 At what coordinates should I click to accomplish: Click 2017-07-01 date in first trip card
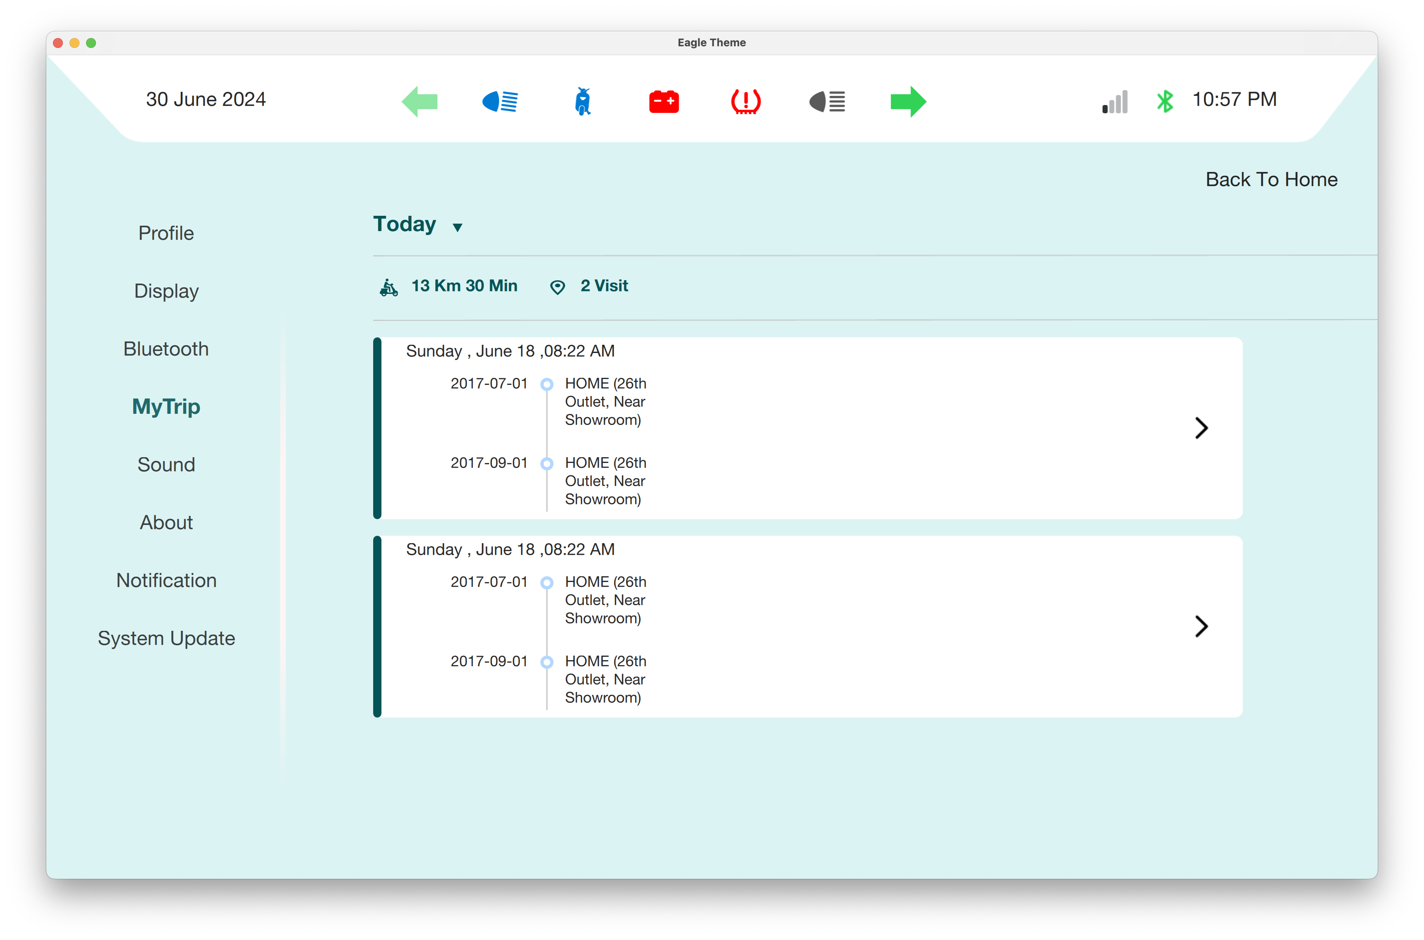coord(489,384)
